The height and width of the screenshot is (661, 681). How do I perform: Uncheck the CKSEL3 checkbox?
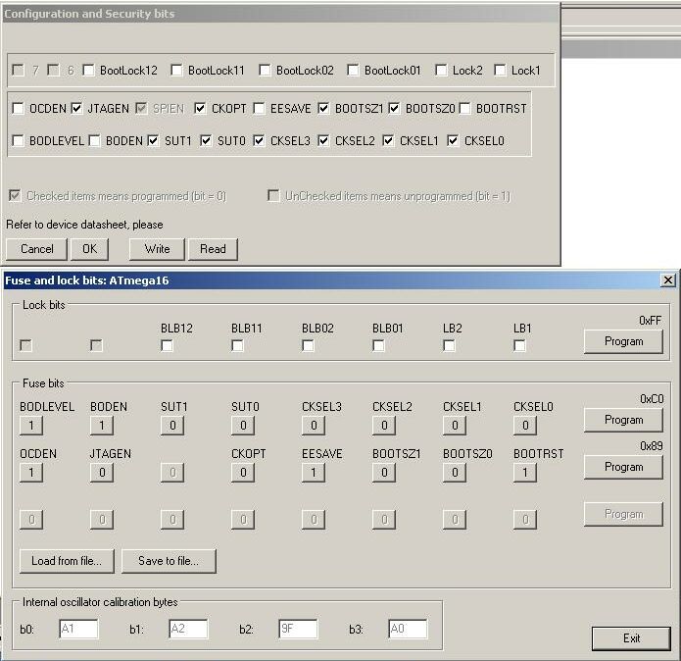click(260, 141)
